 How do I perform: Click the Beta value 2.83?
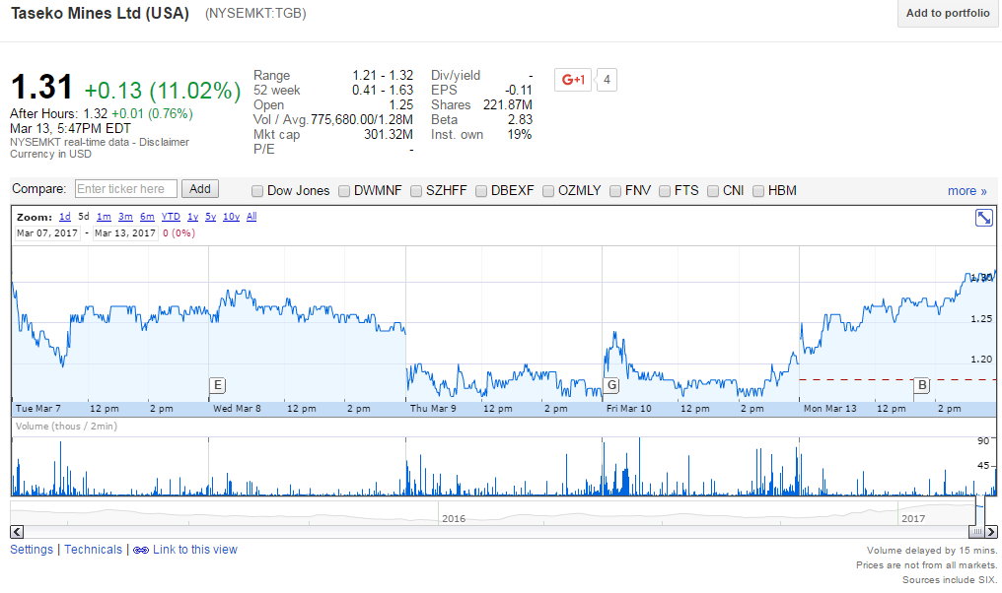(x=520, y=119)
